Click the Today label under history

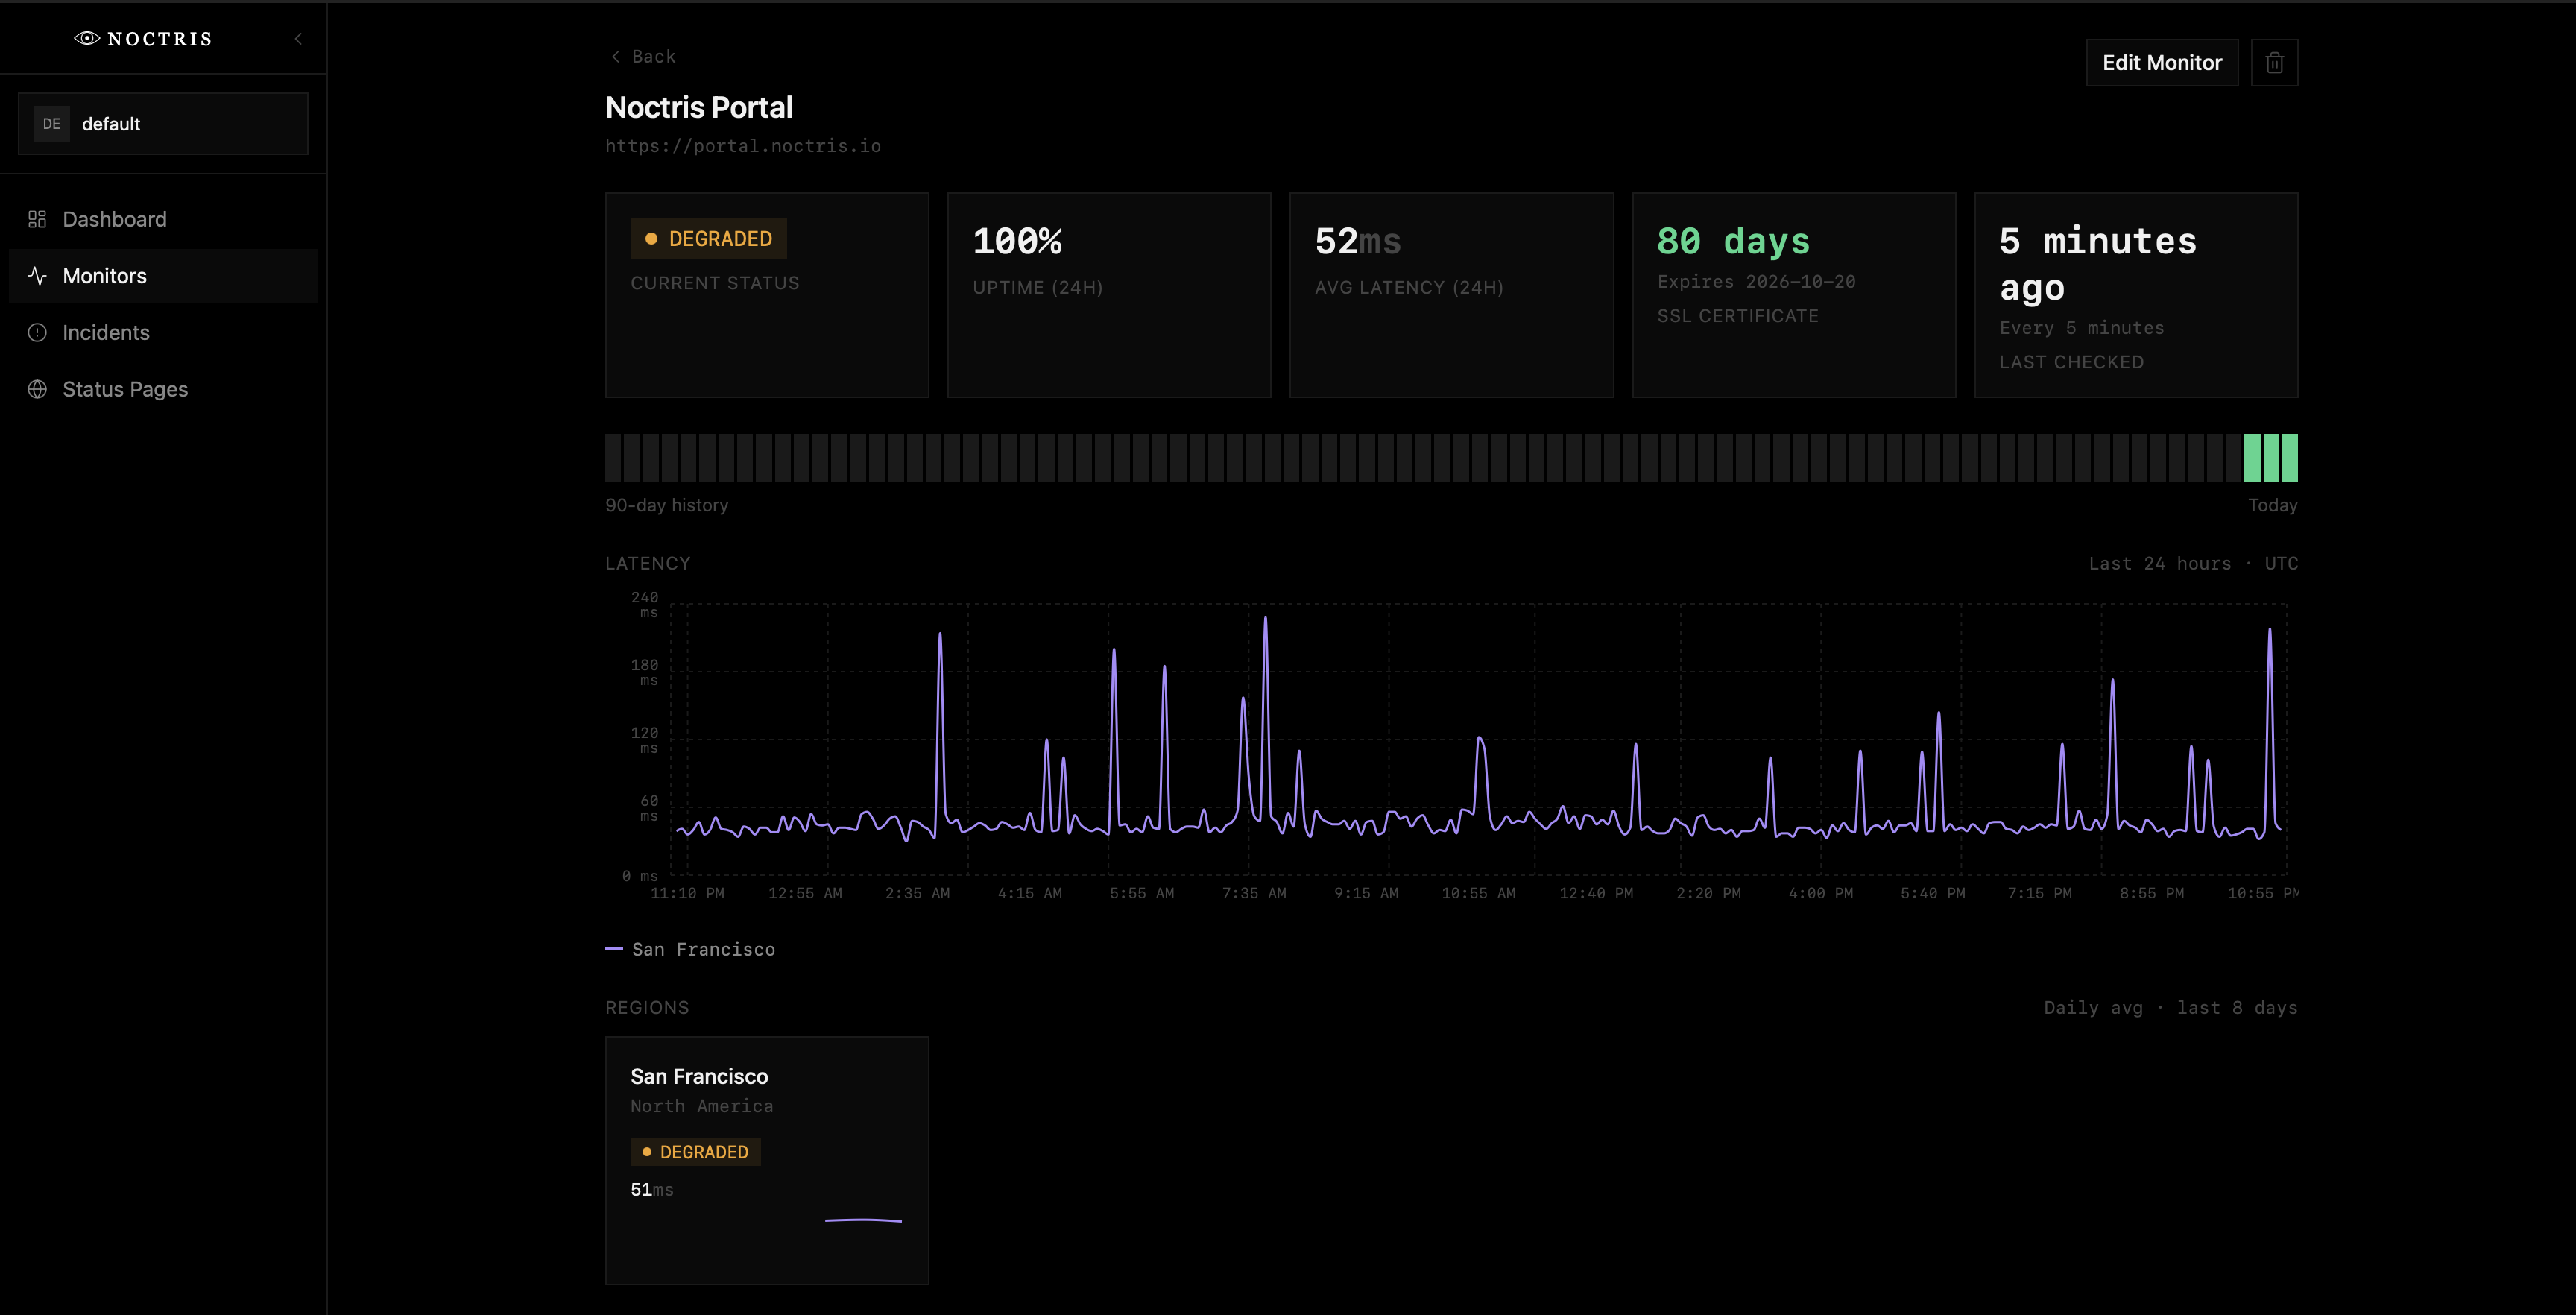coord(2272,506)
